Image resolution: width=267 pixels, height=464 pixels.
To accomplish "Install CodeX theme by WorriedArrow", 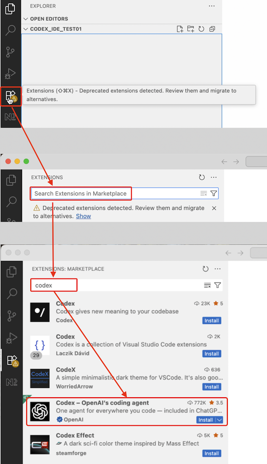I will (212, 387).
